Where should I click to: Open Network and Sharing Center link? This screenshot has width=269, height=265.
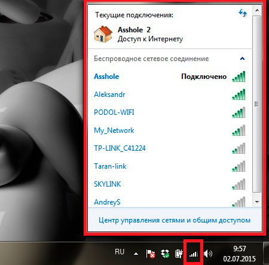pos(175,220)
